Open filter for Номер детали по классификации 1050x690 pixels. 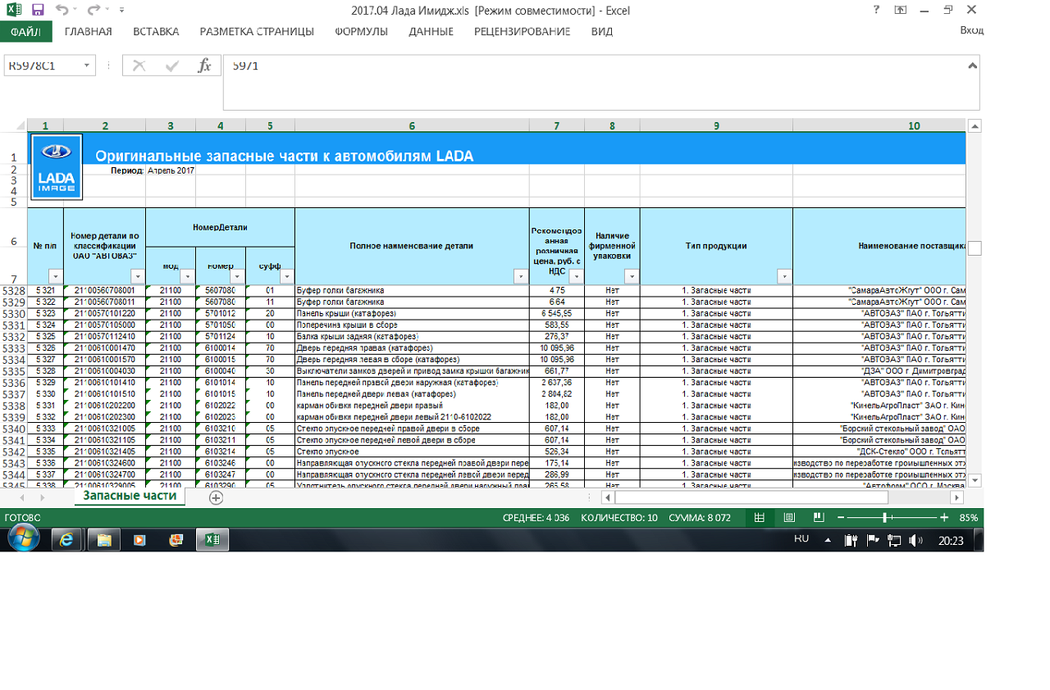coord(138,277)
